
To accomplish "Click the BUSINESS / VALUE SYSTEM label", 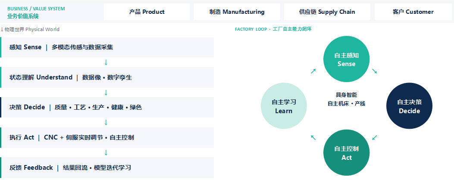I will [36, 9].
